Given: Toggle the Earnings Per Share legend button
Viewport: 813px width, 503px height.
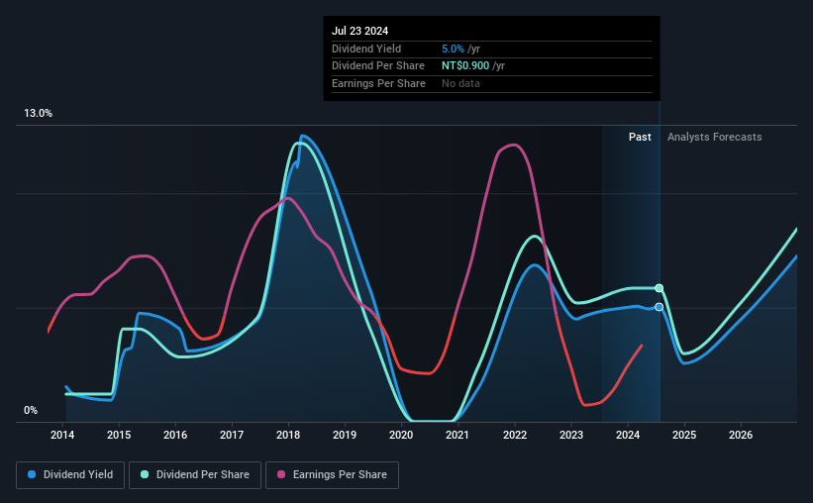Looking at the screenshot, I should [332, 475].
